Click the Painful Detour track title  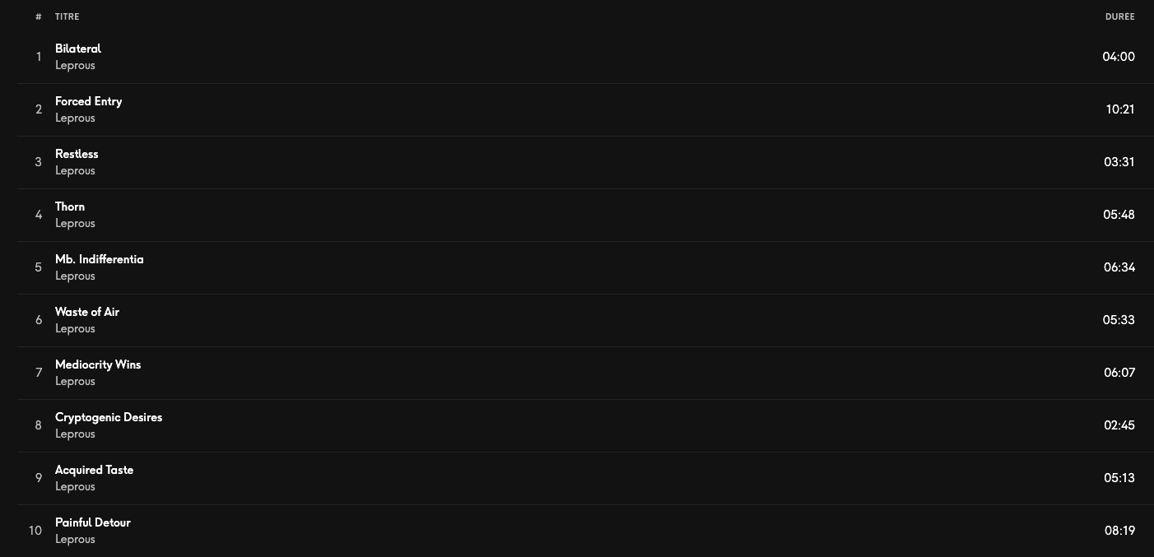click(x=93, y=522)
